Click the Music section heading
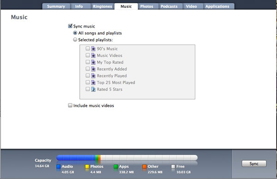The width and height of the screenshot is (277, 179). click(19, 17)
